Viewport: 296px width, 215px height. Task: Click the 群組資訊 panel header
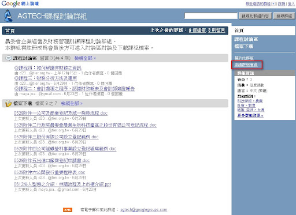[265, 73]
